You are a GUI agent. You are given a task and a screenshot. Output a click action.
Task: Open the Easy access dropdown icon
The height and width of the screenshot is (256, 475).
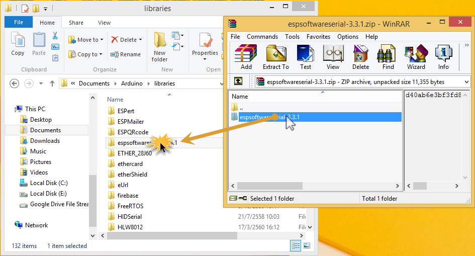point(177,47)
